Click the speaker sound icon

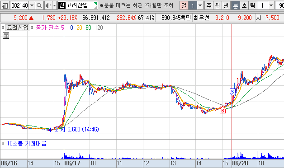[x=48, y=5]
